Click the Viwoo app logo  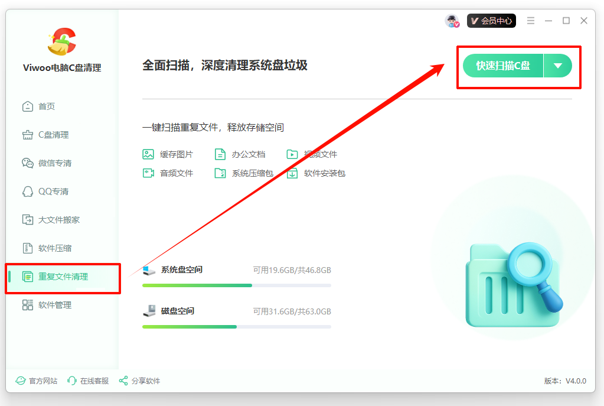62,41
